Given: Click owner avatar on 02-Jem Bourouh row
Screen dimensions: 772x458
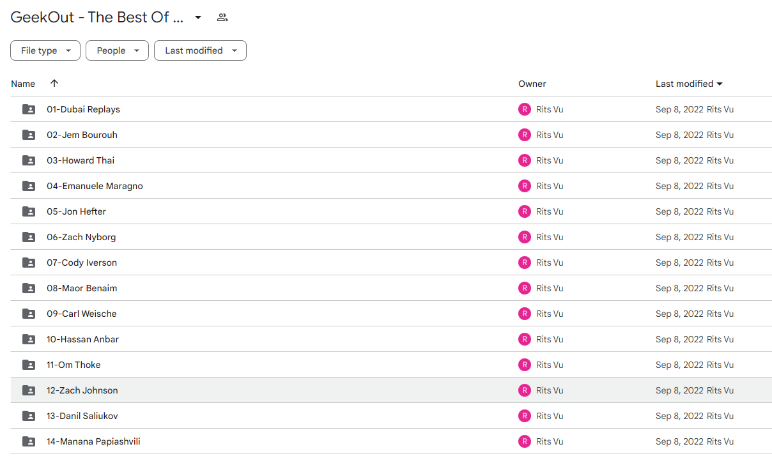Looking at the screenshot, I should tap(525, 135).
